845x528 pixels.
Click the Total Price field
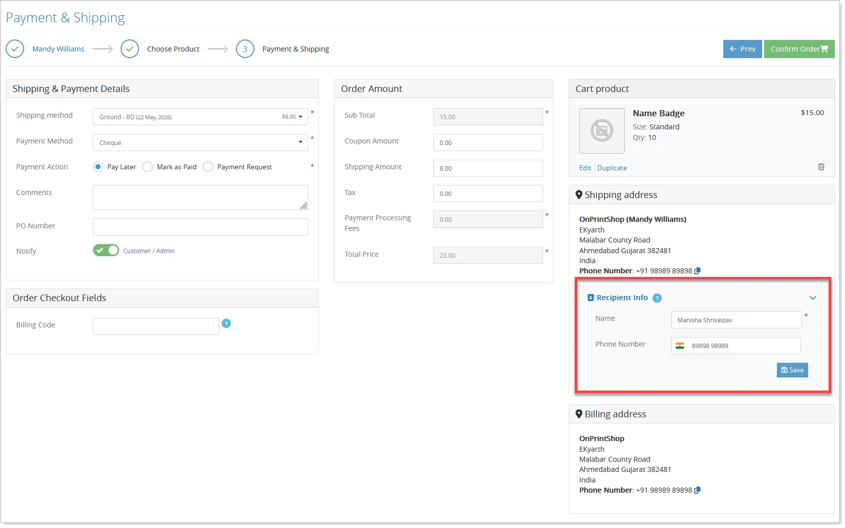(488, 255)
